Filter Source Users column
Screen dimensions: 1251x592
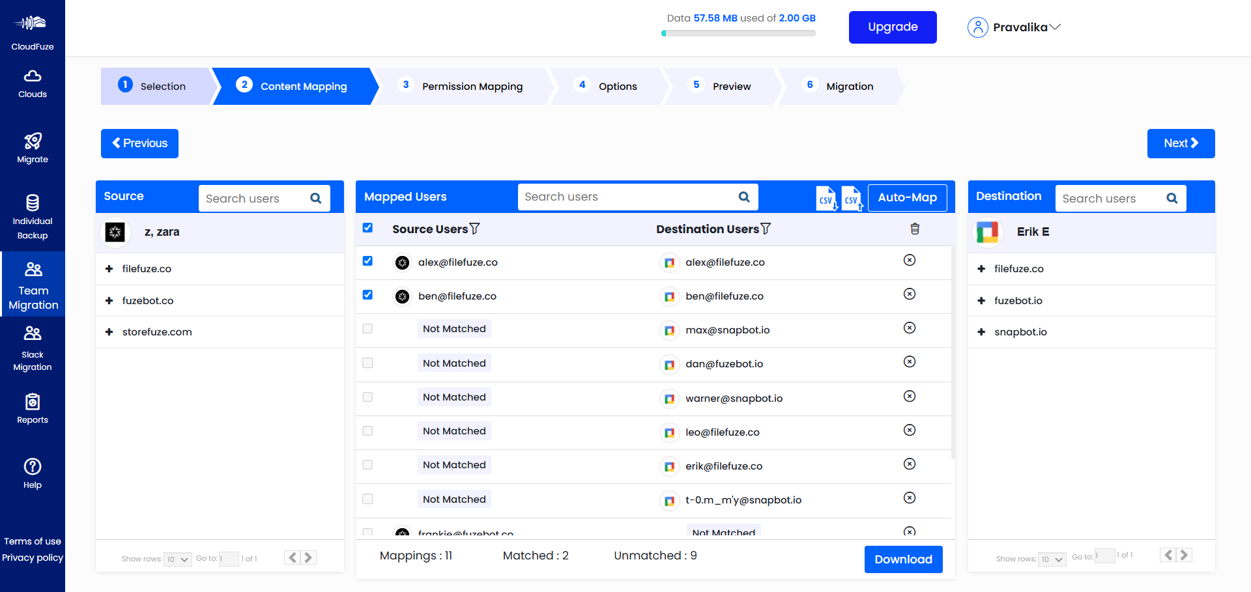click(x=475, y=229)
